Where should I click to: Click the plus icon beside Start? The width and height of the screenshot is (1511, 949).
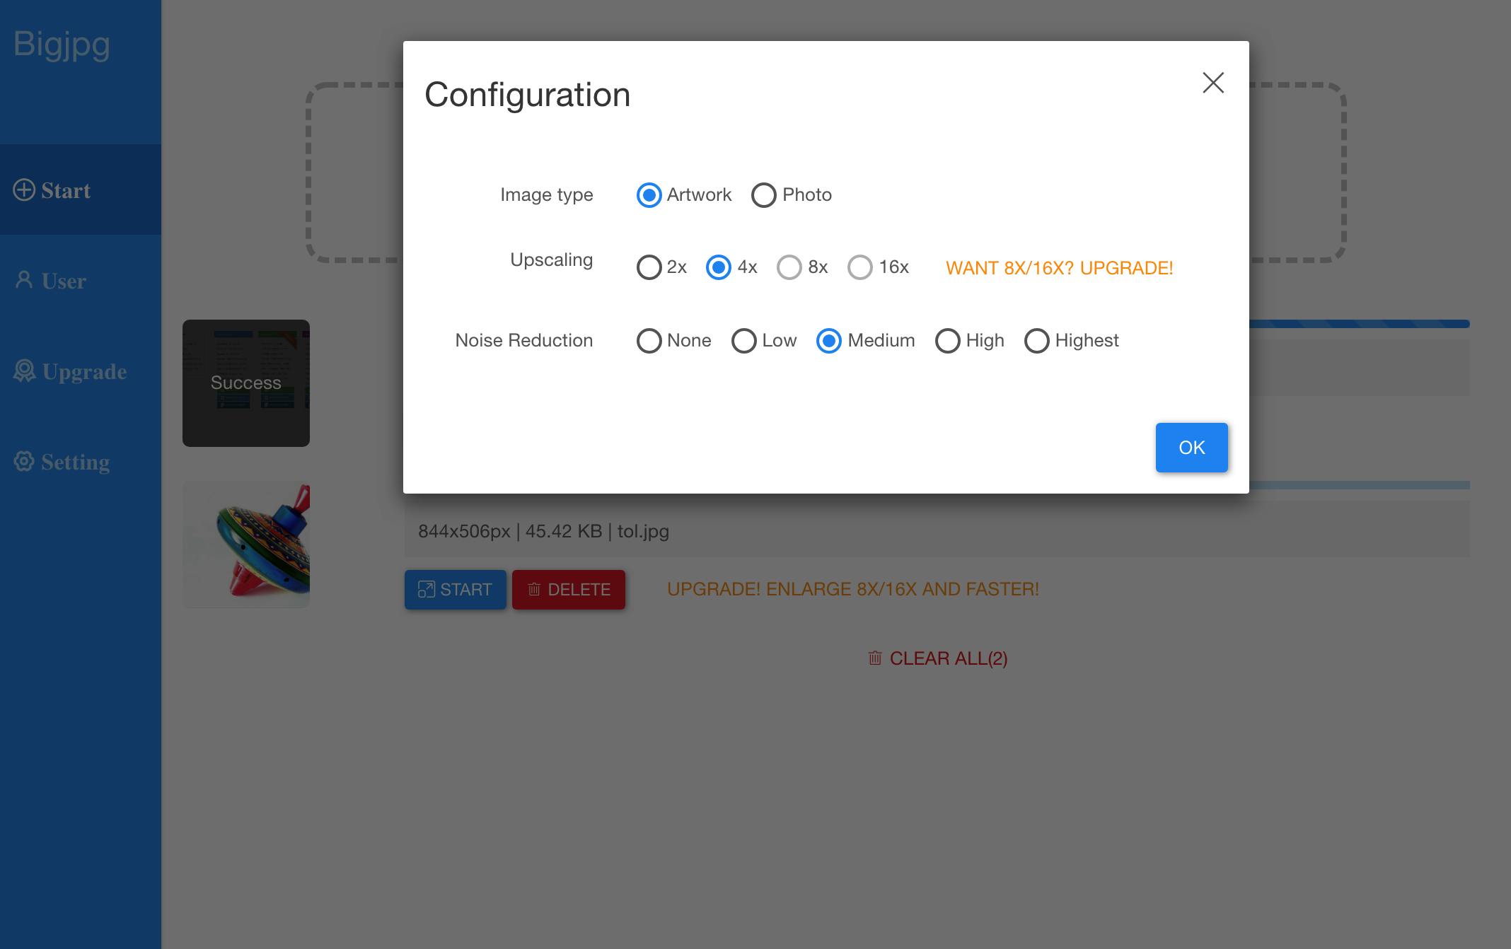pyautogui.click(x=24, y=190)
